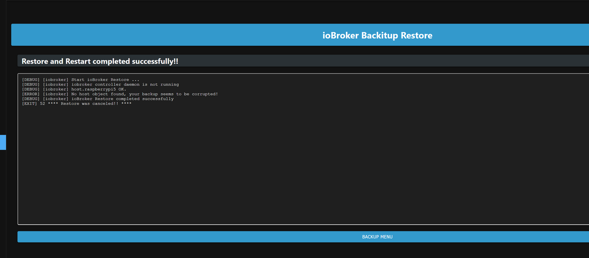Click the EXIT 'Restore was canceled!!' line

pos(77,104)
